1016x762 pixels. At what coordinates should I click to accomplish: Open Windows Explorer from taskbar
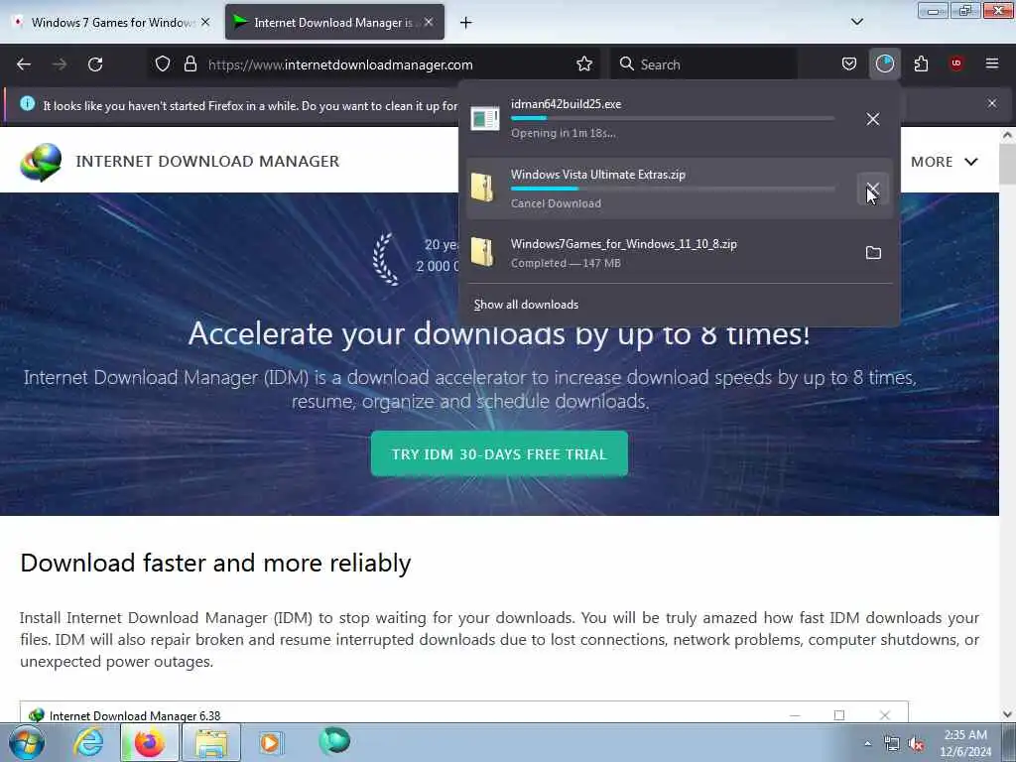(211, 742)
